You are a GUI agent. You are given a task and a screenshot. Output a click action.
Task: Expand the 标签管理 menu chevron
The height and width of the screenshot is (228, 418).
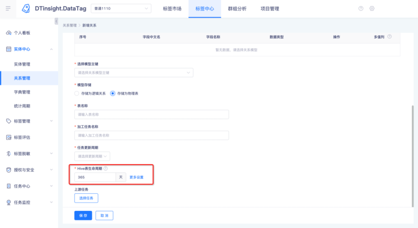[51, 121]
